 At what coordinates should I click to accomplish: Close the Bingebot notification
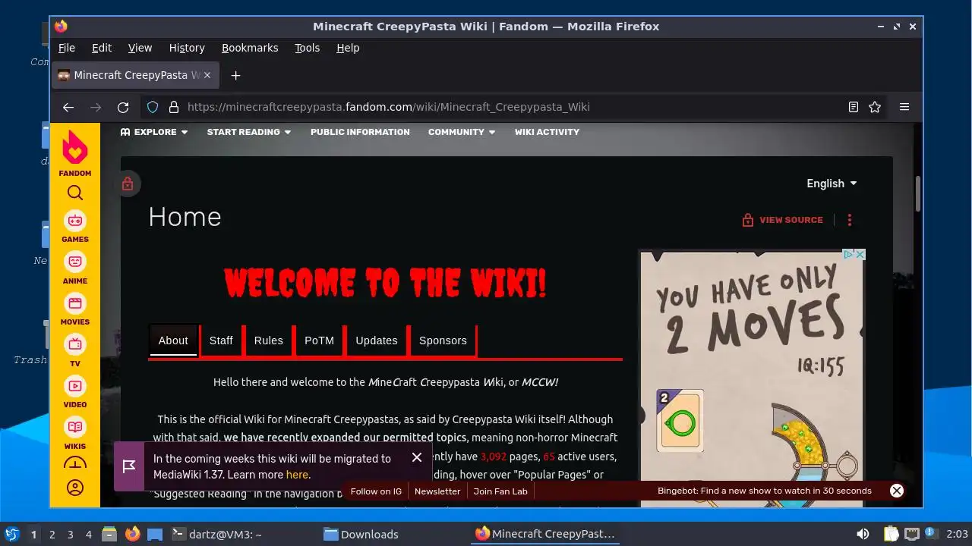[x=897, y=491]
